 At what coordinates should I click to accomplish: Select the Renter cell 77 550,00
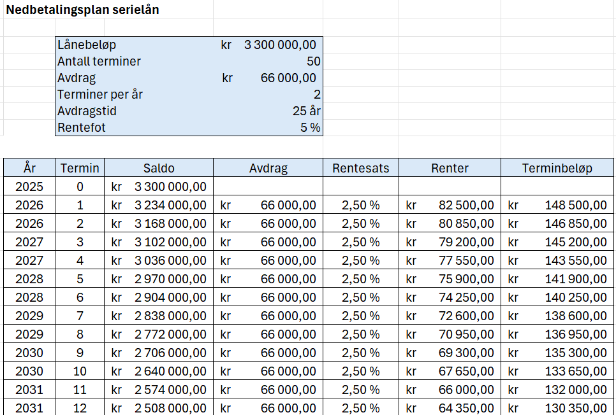point(450,260)
